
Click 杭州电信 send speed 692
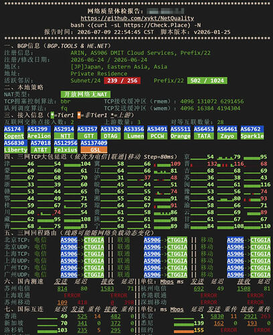[199, 288]
